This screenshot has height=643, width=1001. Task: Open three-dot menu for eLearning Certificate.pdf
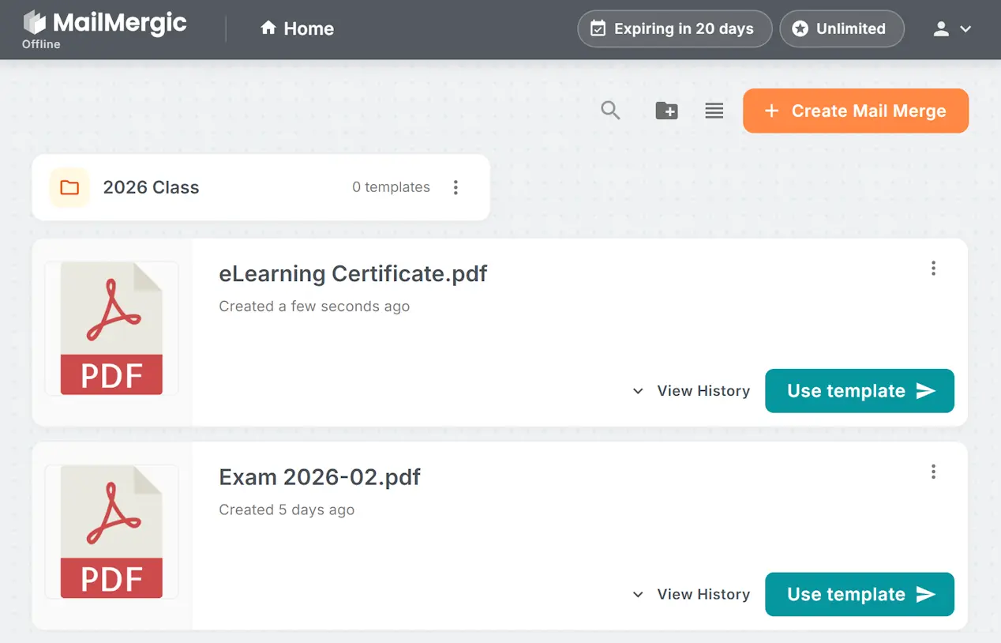[x=933, y=269]
